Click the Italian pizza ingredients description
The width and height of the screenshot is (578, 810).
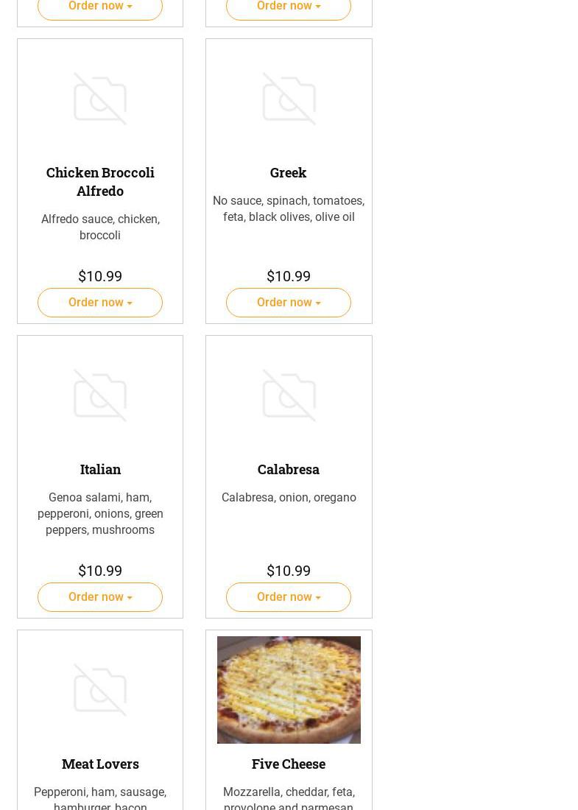click(x=100, y=513)
